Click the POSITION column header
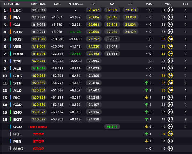The image size is (192, 154). pos(12,4)
